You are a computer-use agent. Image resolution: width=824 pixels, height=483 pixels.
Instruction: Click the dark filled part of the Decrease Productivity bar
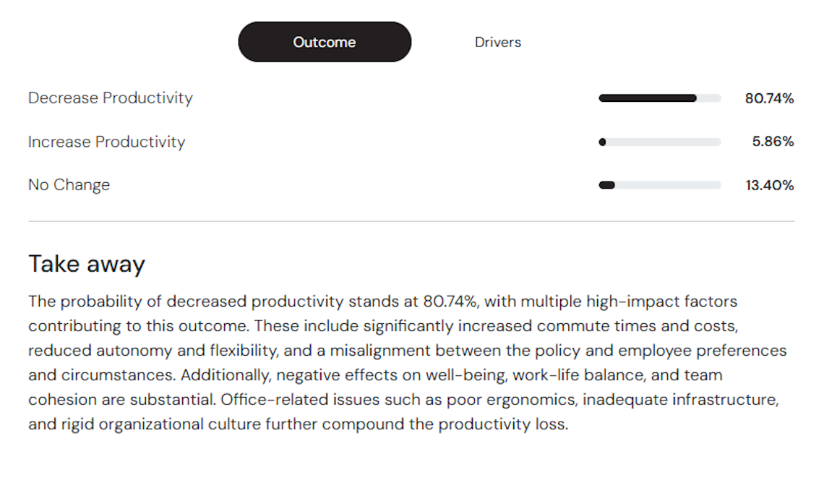coord(647,98)
